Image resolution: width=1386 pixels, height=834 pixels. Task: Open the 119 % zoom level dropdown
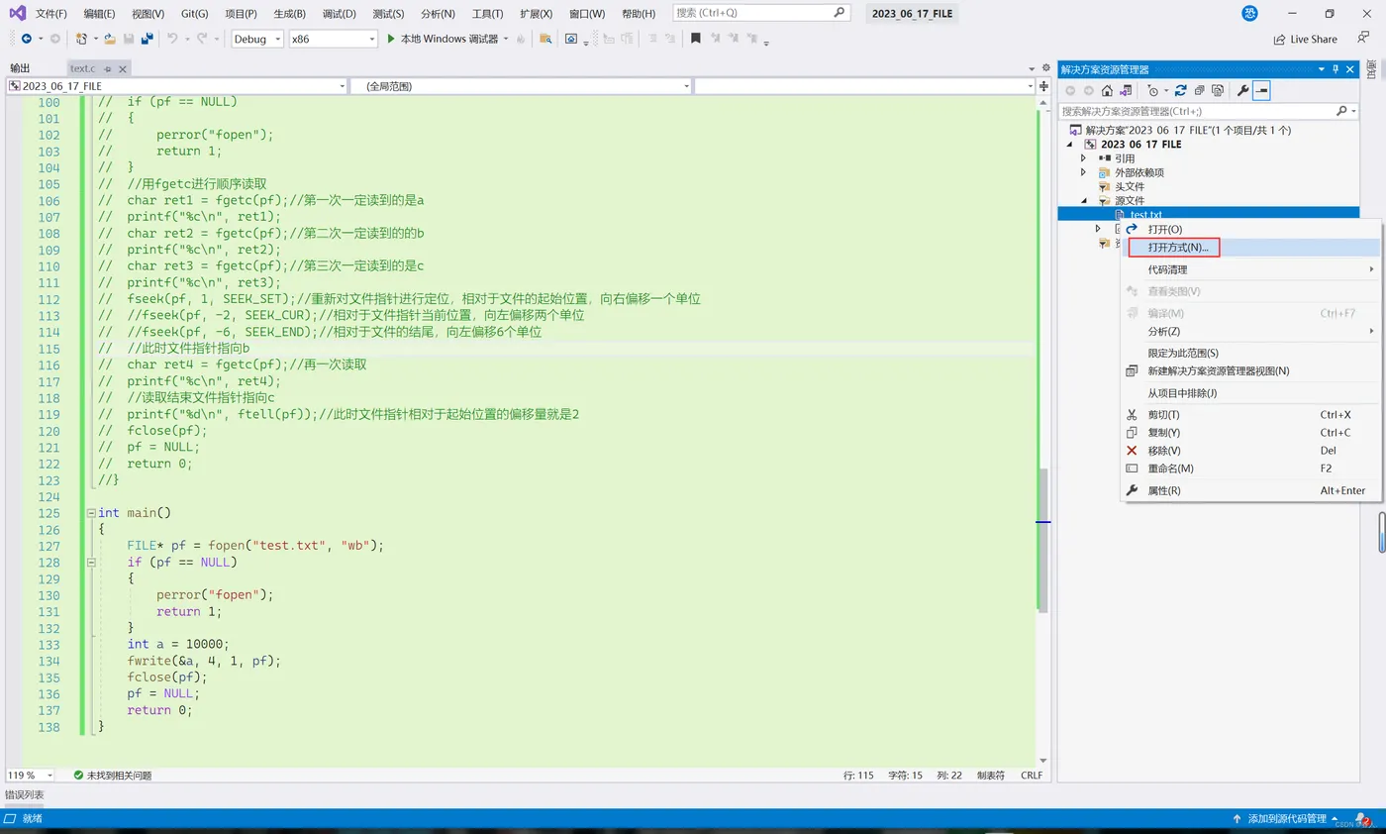coord(32,776)
